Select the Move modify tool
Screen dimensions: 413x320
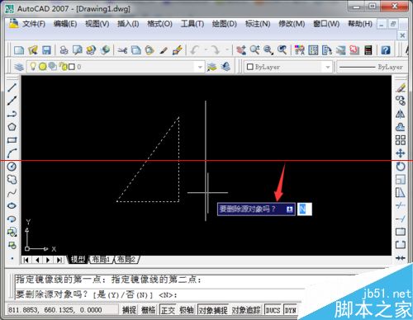(x=401, y=153)
